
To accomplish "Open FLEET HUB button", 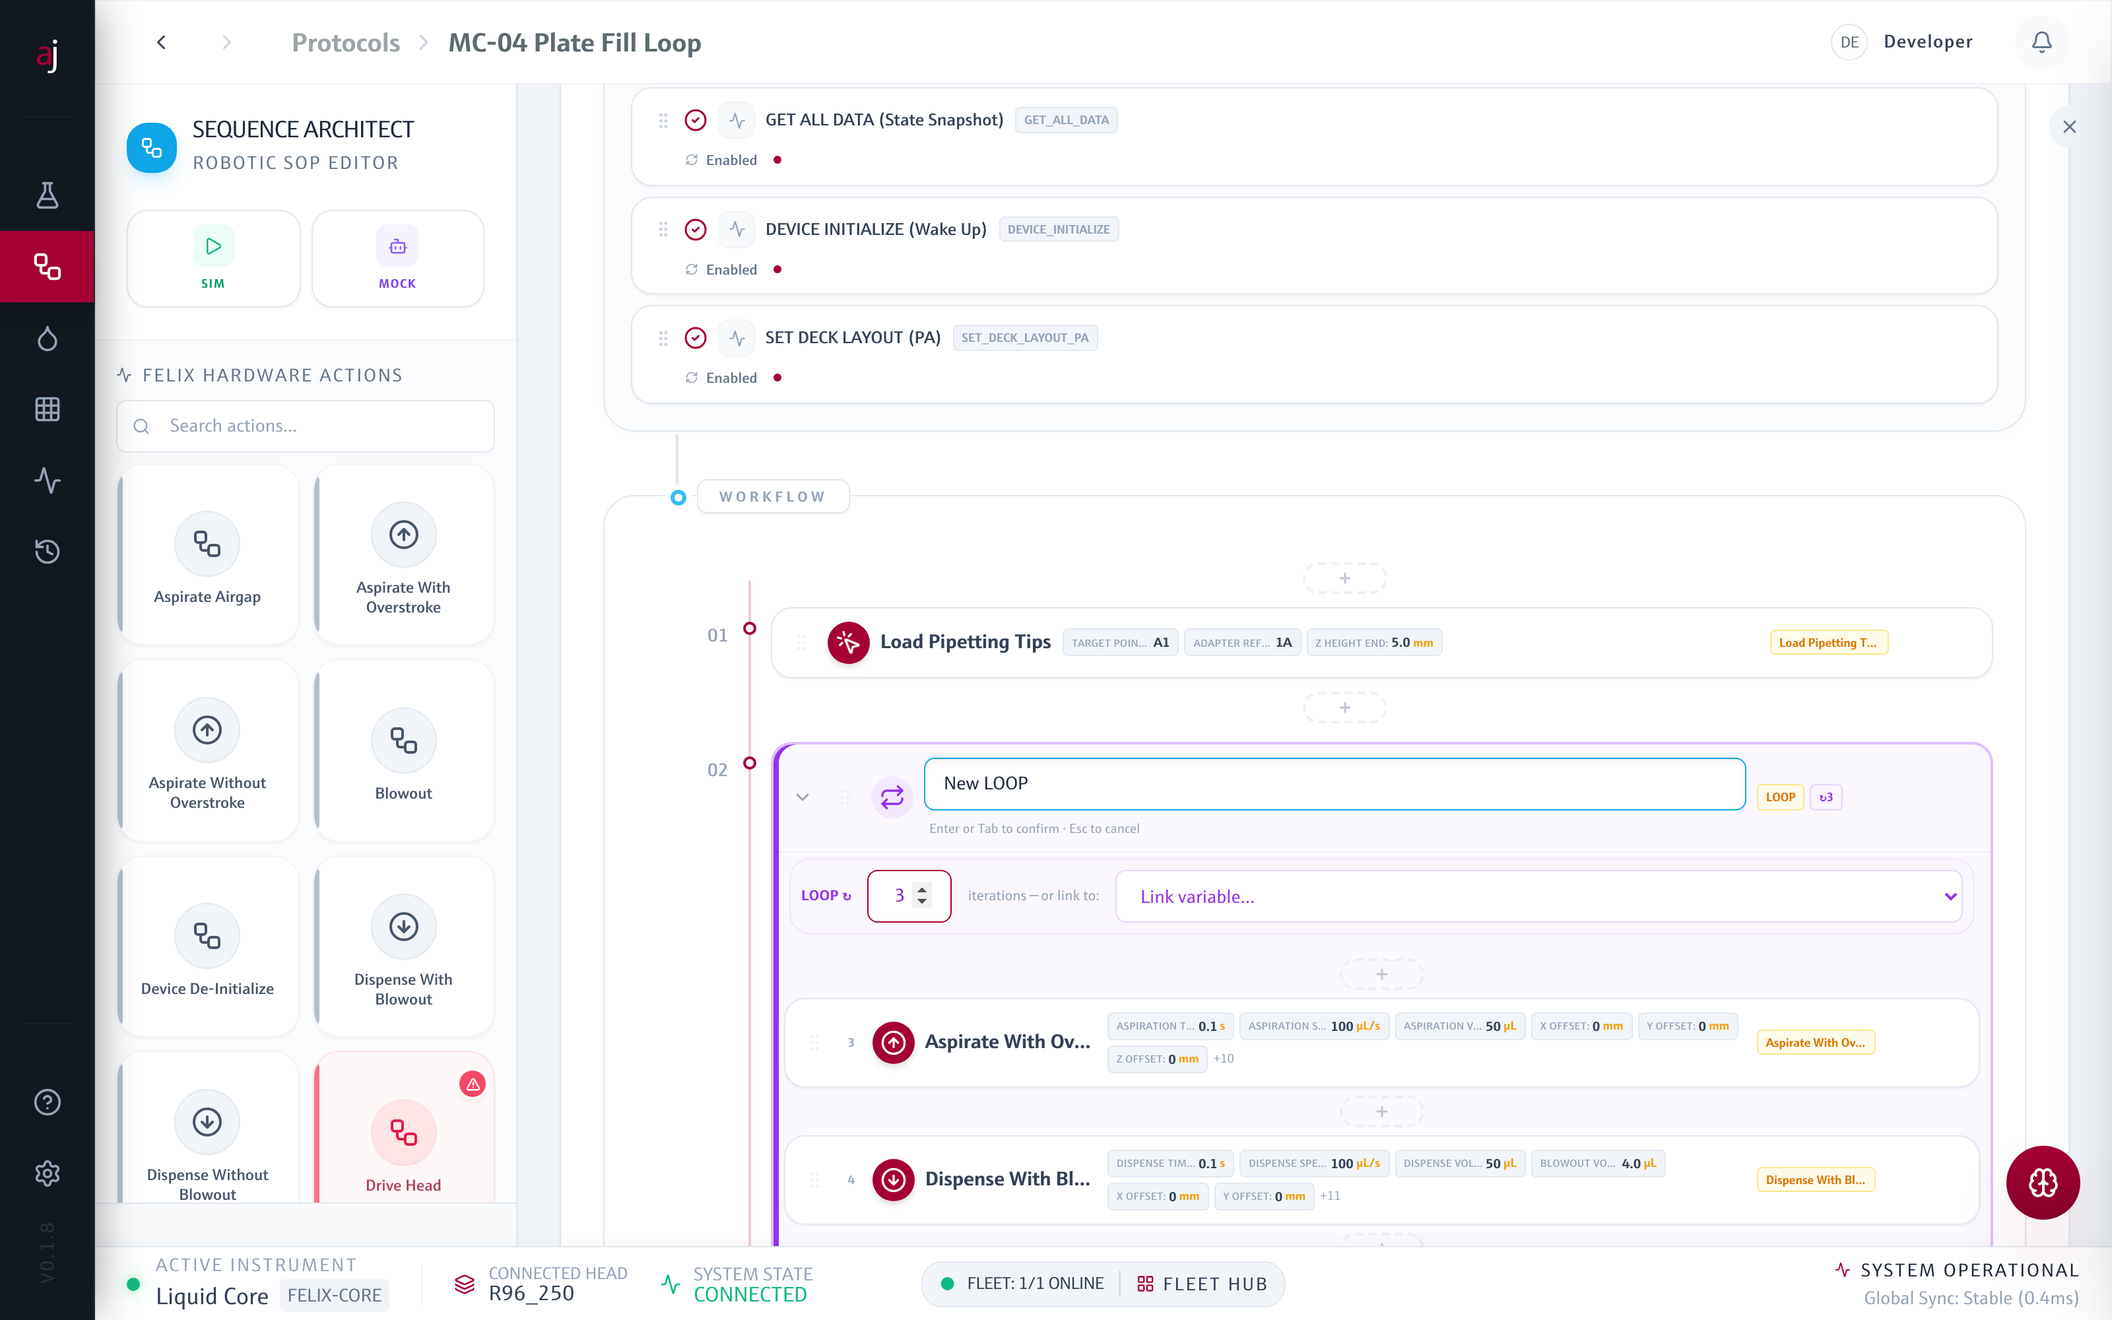I will [1202, 1283].
